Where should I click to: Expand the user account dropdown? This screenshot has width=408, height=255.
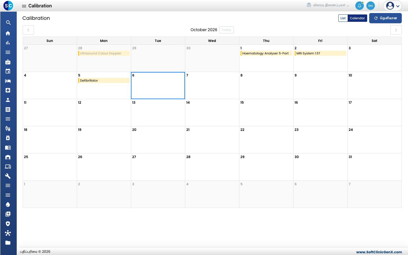[x=393, y=6]
